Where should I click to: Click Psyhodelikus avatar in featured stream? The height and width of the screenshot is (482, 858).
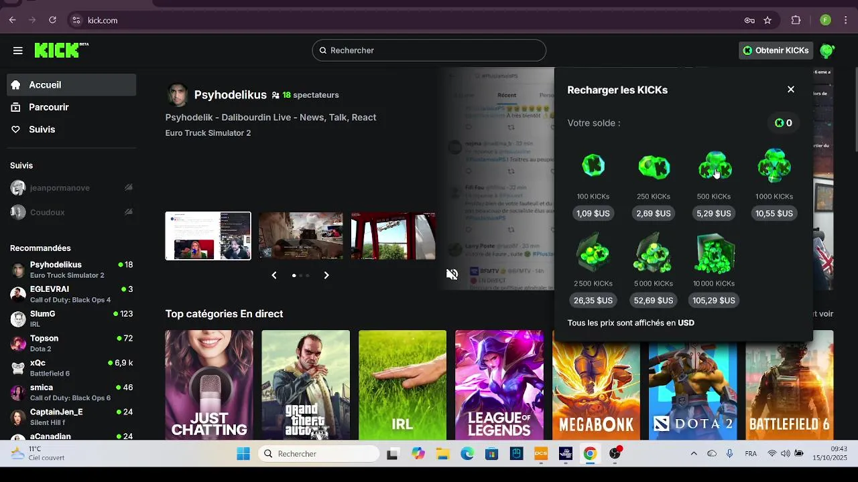177,95
